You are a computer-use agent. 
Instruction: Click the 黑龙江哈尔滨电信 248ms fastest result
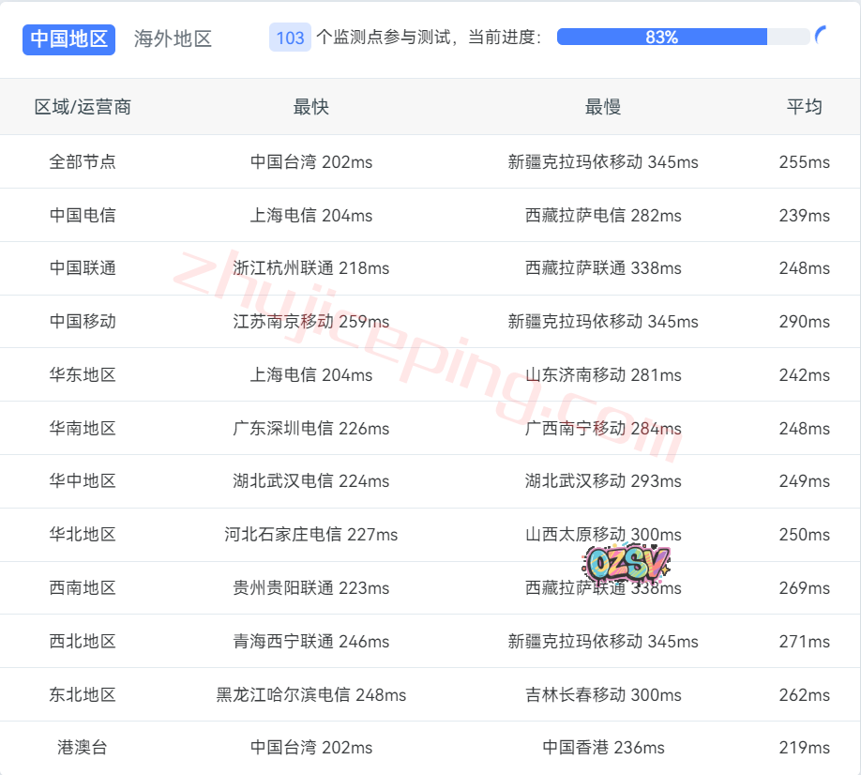pyautogui.click(x=310, y=695)
